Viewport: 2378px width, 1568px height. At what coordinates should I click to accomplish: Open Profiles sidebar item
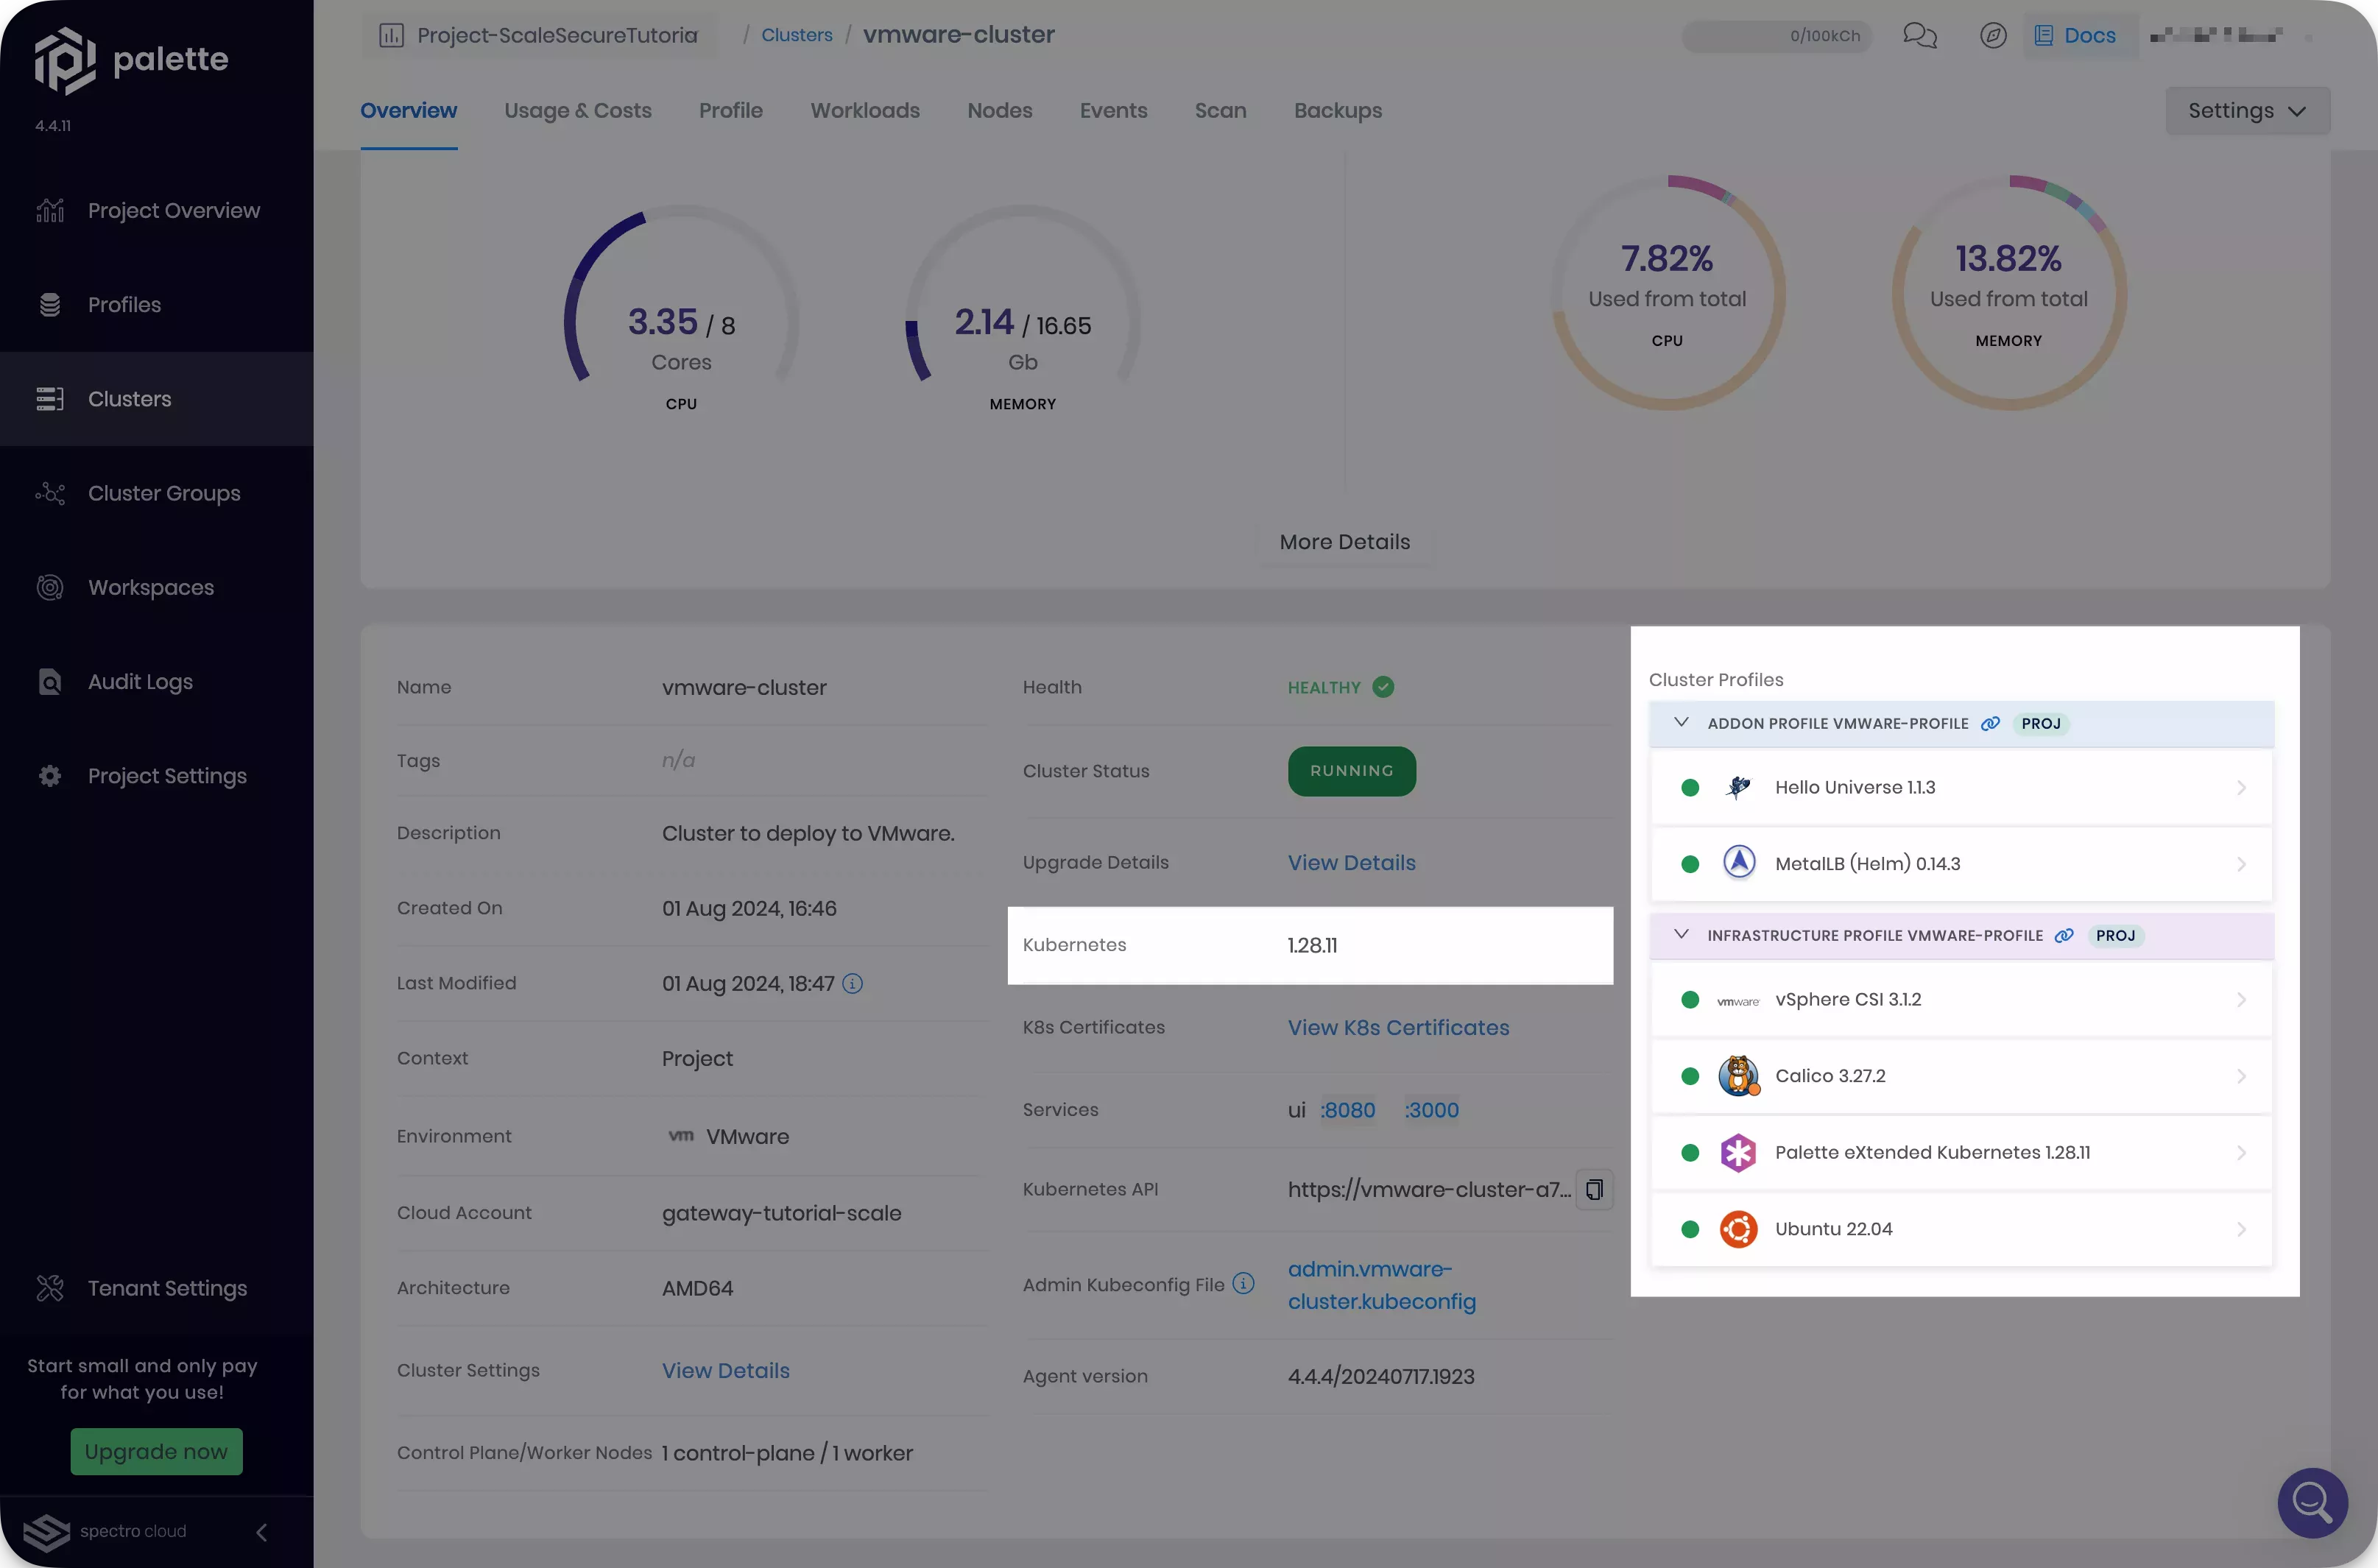click(156, 304)
